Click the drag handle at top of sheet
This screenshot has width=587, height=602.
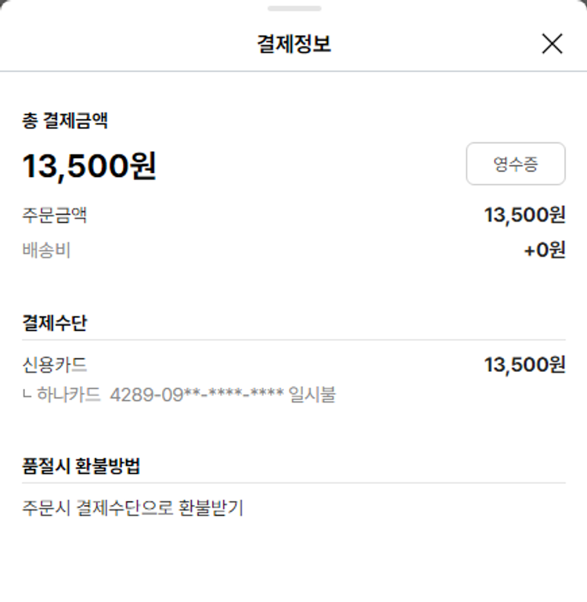pos(293,9)
